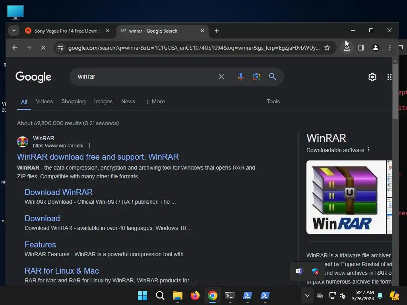Open Chrome's three-dot menu

pyautogui.click(x=390, y=48)
